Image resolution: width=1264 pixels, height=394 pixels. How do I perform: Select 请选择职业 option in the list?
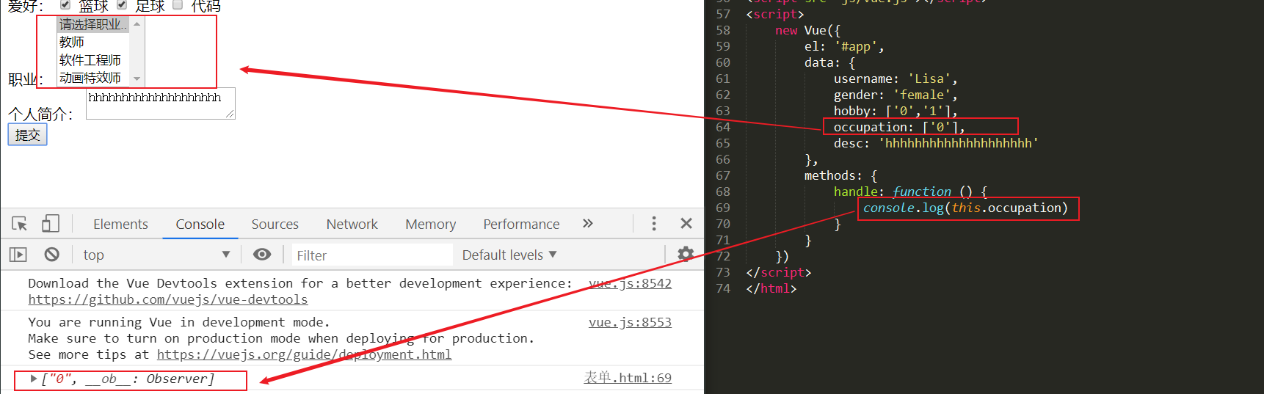pos(93,24)
